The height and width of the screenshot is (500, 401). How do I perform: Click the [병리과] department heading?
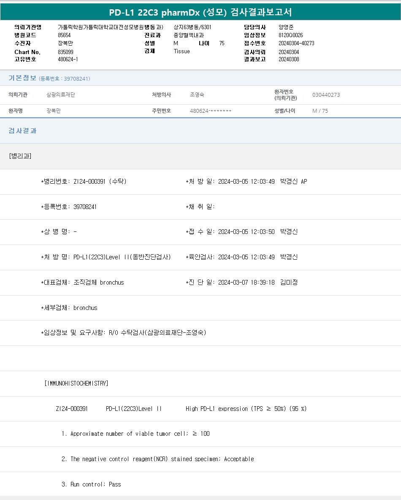point(20,156)
